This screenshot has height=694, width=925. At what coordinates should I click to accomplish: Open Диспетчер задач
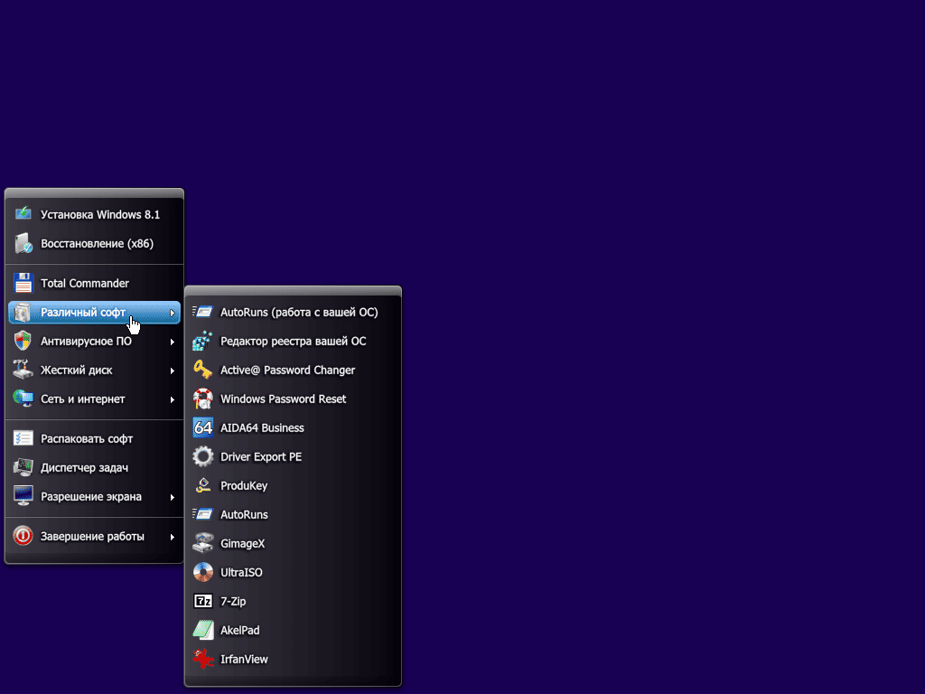[84, 467]
